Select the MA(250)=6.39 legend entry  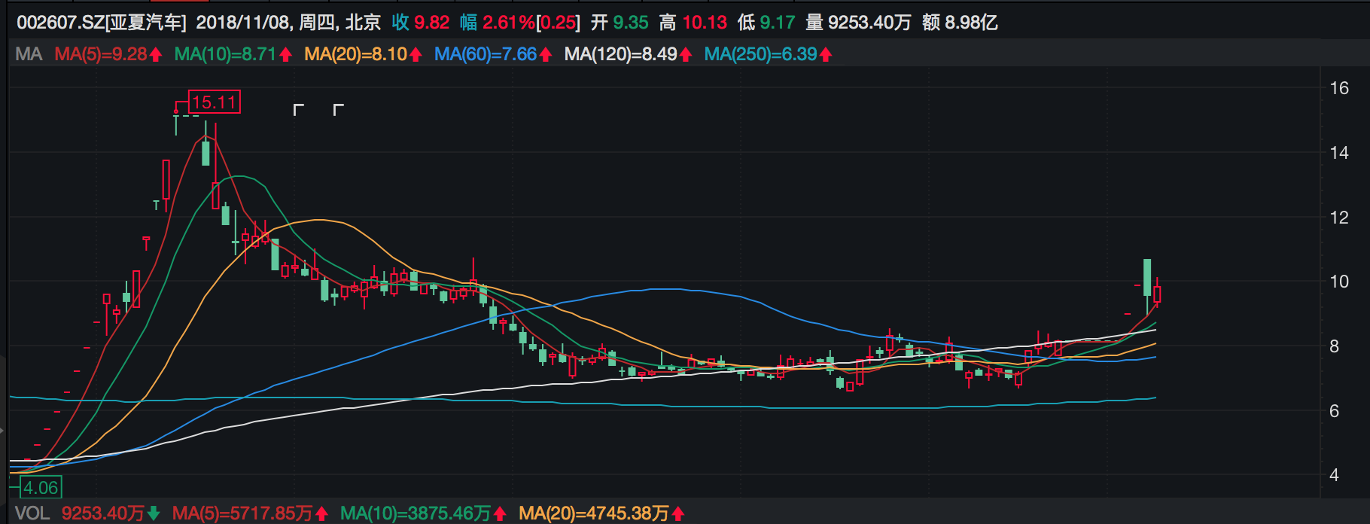[761, 54]
